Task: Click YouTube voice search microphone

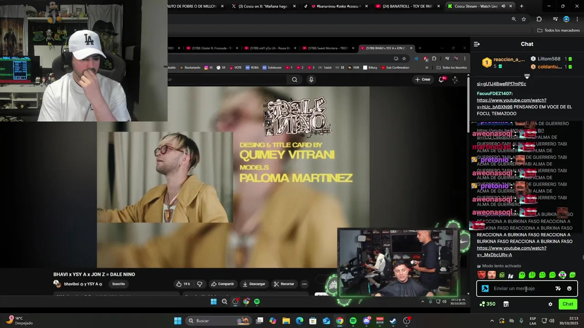Action: (x=311, y=79)
